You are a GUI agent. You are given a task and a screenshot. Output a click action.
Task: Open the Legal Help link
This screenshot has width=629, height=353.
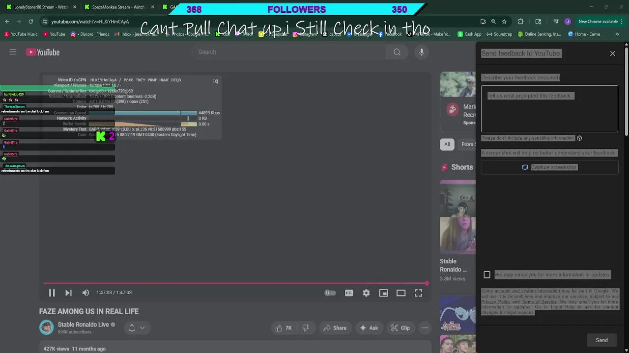(562, 307)
